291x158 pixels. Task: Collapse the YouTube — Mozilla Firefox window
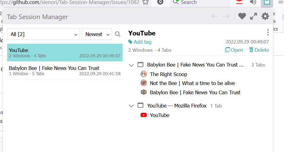(131, 106)
